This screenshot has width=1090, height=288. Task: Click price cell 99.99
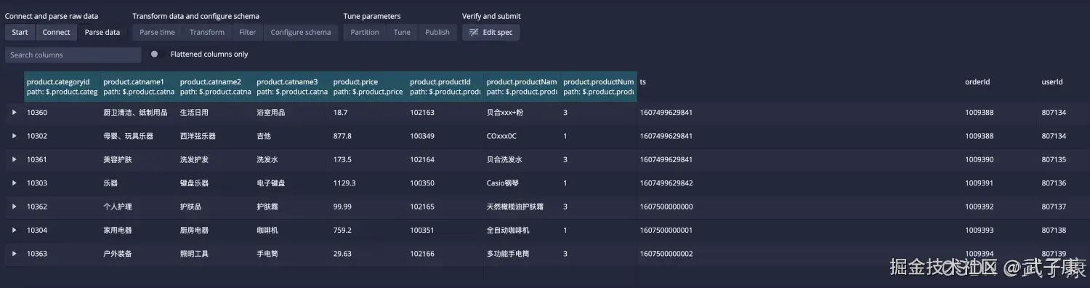point(342,207)
